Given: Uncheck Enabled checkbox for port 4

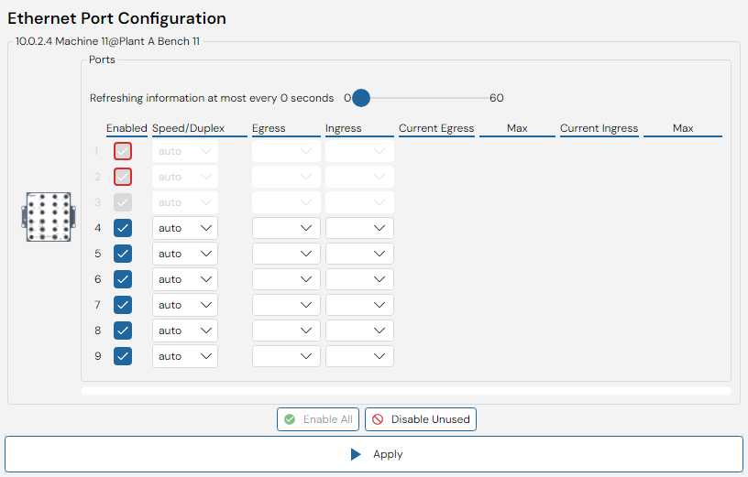Looking at the screenshot, I should pos(123,228).
